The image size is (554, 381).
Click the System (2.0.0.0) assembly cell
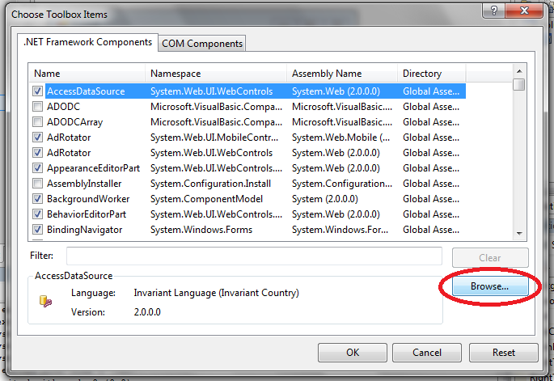coord(324,199)
